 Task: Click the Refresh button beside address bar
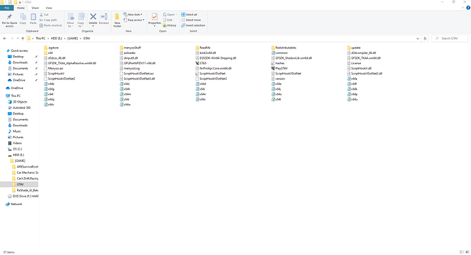(425, 38)
